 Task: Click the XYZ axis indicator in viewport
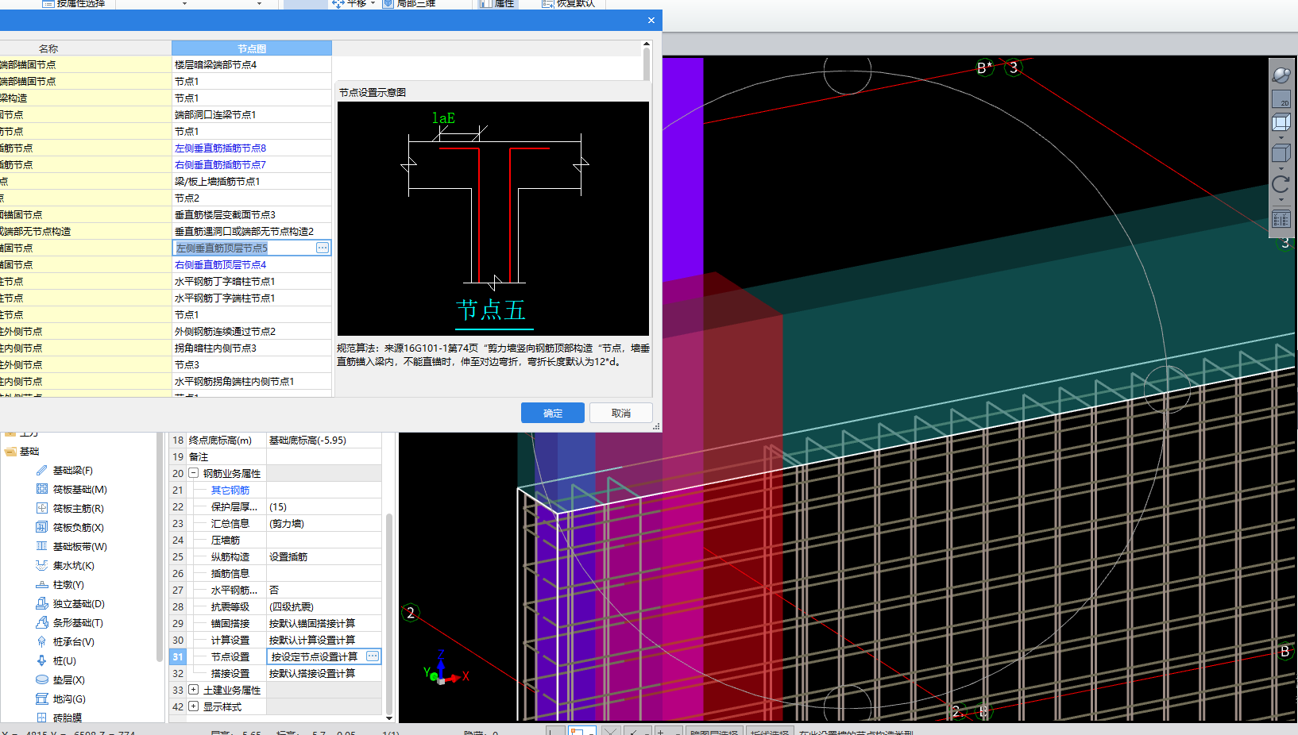pyautogui.click(x=446, y=669)
